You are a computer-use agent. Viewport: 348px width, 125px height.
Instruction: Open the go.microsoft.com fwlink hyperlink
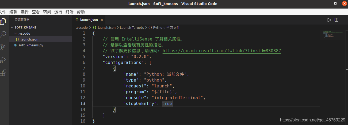pyautogui.click(x=222, y=51)
